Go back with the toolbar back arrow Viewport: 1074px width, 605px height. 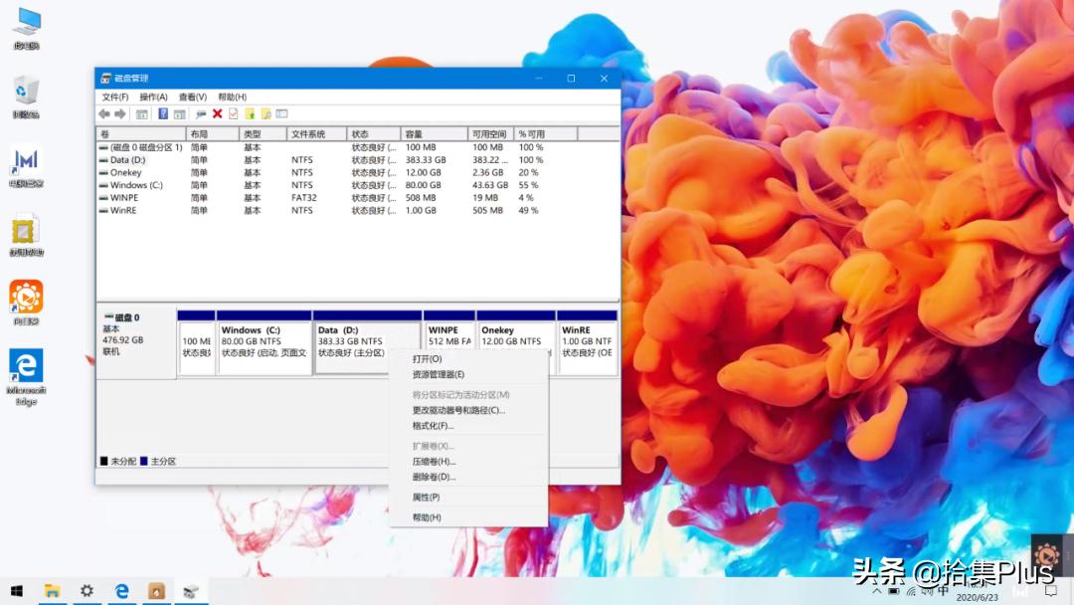[x=104, y=113]
